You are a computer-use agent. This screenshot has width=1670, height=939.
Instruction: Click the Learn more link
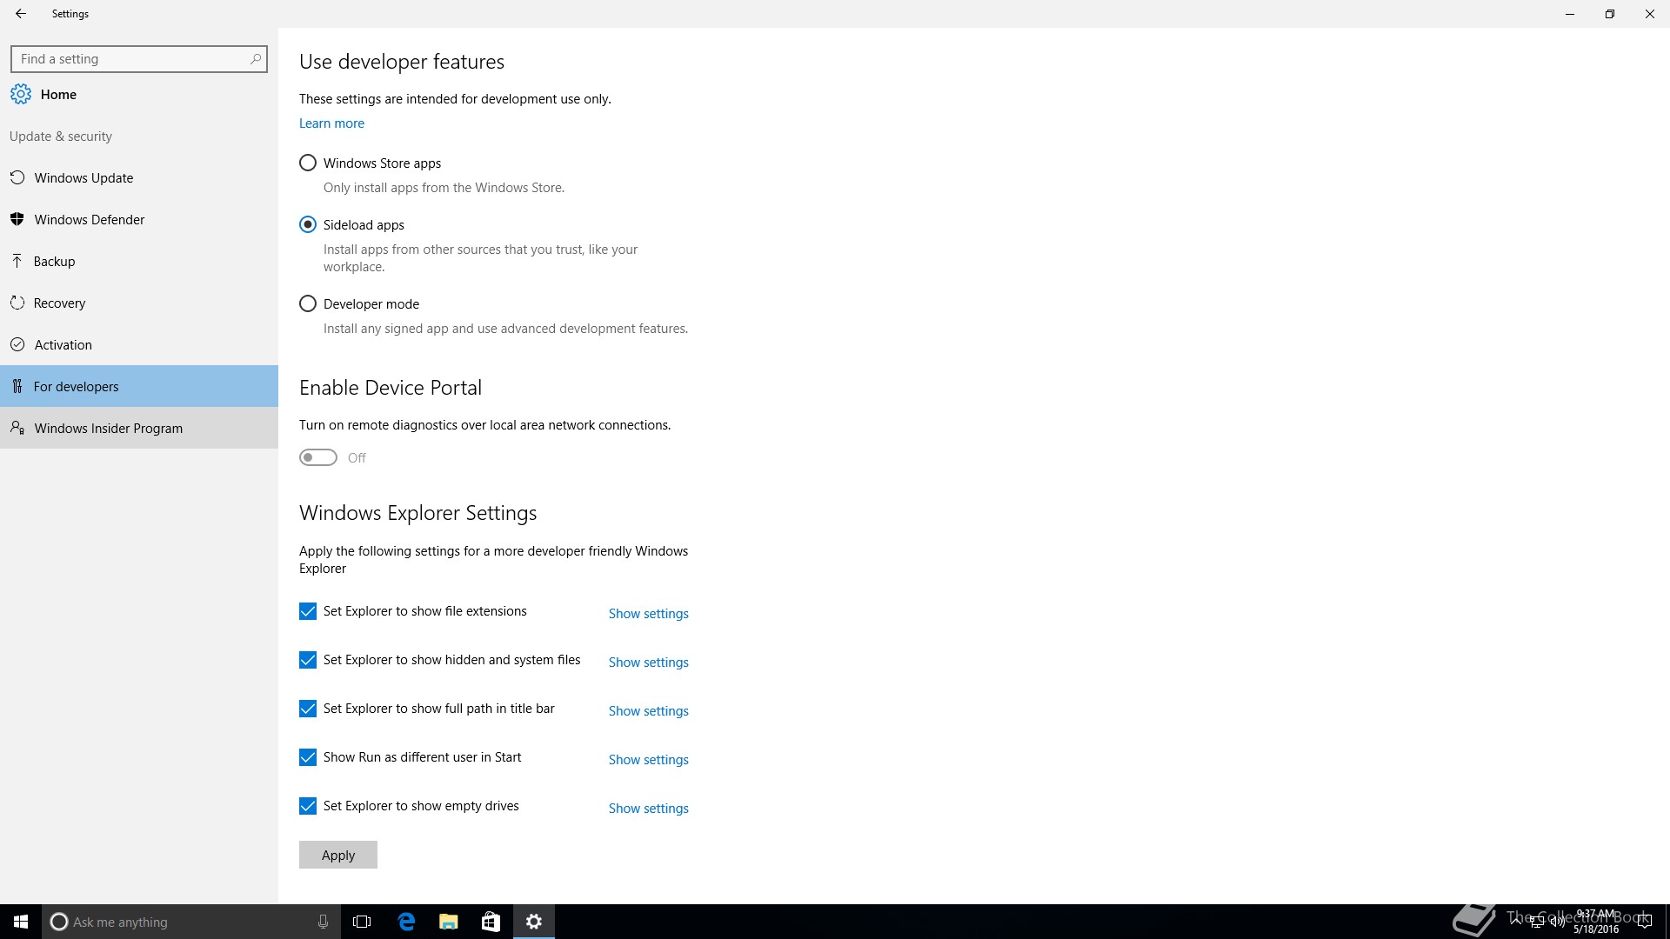point(331,123)
